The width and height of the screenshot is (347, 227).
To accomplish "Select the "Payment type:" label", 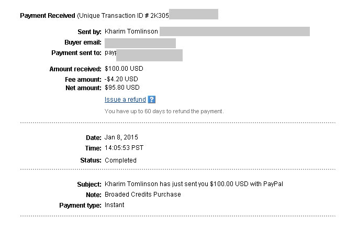I will pos(80,206).
